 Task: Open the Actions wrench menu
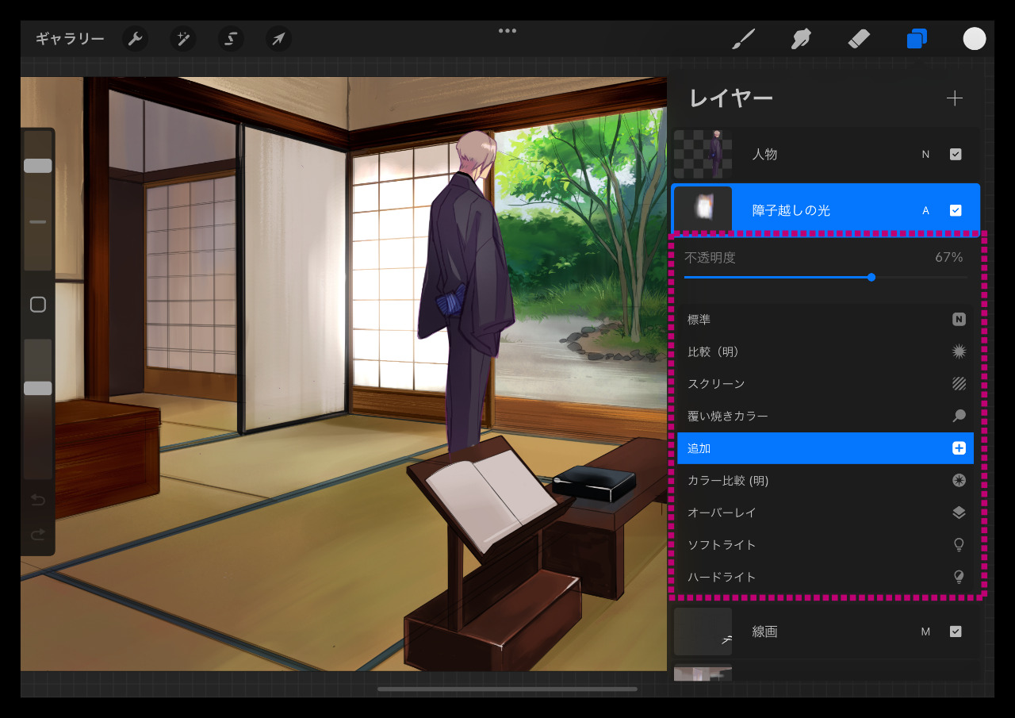pyautogui.click(x=135, y=39)
